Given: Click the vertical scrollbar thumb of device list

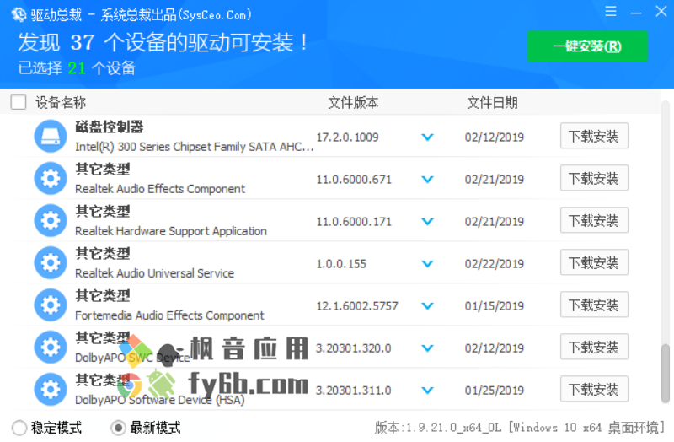Looking at the screenshot, I should coord(666,373).
